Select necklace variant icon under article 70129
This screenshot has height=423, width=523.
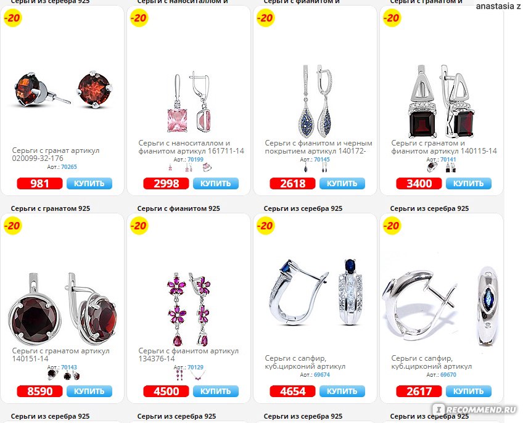point(198,376)
